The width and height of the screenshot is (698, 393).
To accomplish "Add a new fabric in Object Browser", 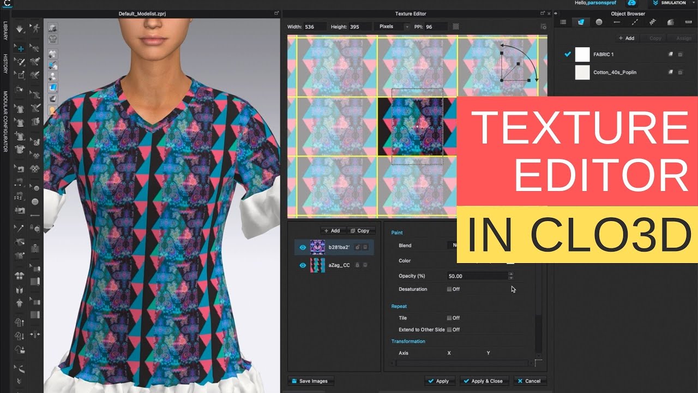I will [x=627, y=38].
